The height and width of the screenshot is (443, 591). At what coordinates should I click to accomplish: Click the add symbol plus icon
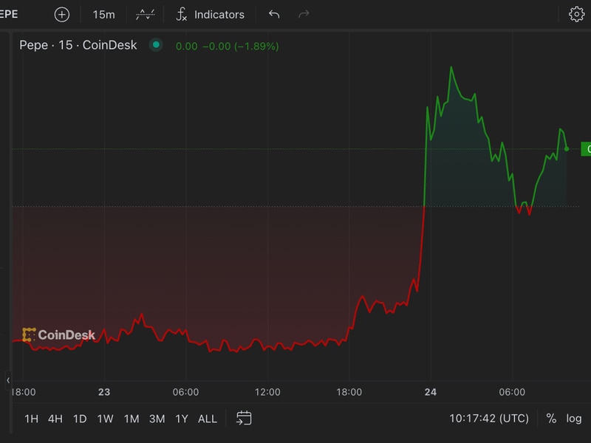(x=62, y=15)
